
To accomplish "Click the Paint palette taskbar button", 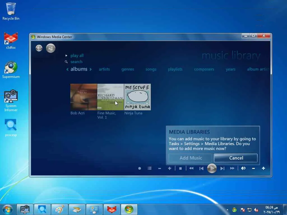I will coord(59,209).
